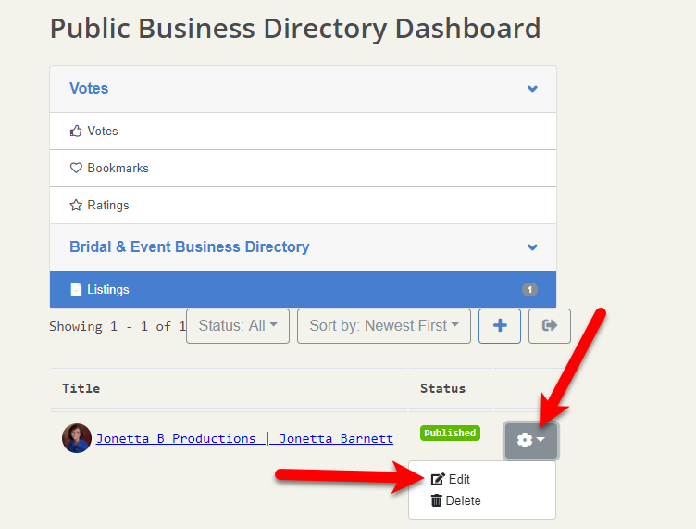Click the Showing 1 - 1 of 1 text
696x529 pixels.
(118, 326)
